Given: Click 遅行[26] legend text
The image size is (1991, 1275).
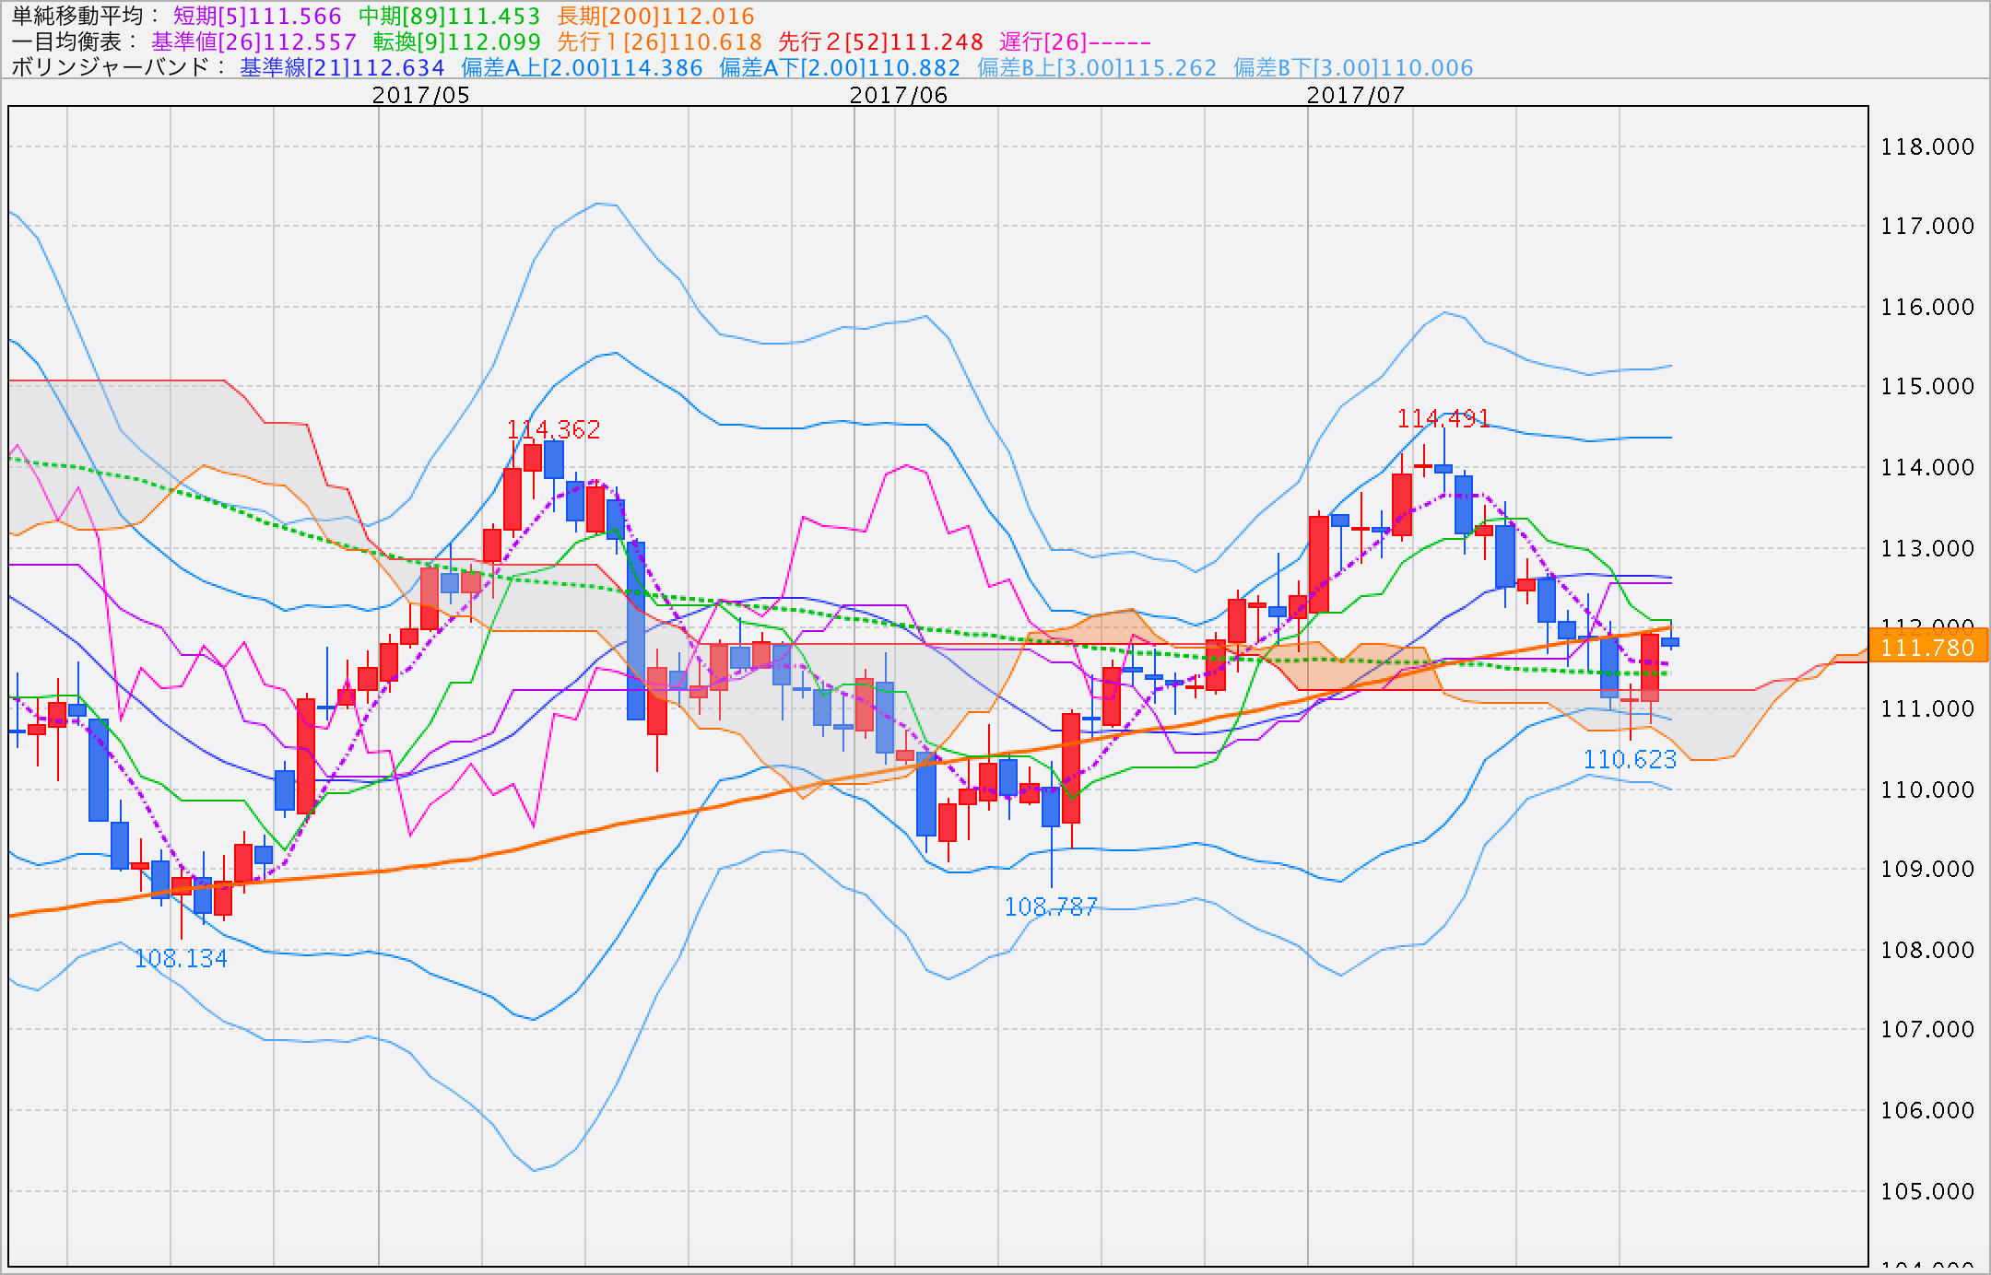Looking at the screenshot, I should coord(1075,41).
